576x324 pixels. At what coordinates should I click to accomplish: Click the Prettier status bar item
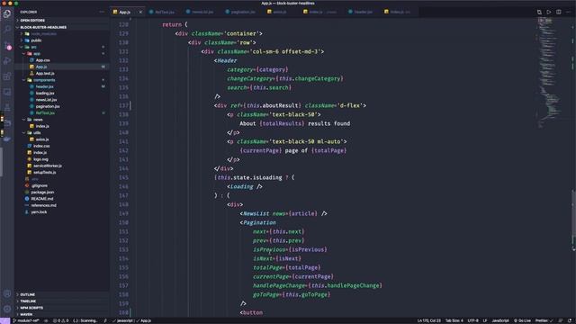point(544,320)
